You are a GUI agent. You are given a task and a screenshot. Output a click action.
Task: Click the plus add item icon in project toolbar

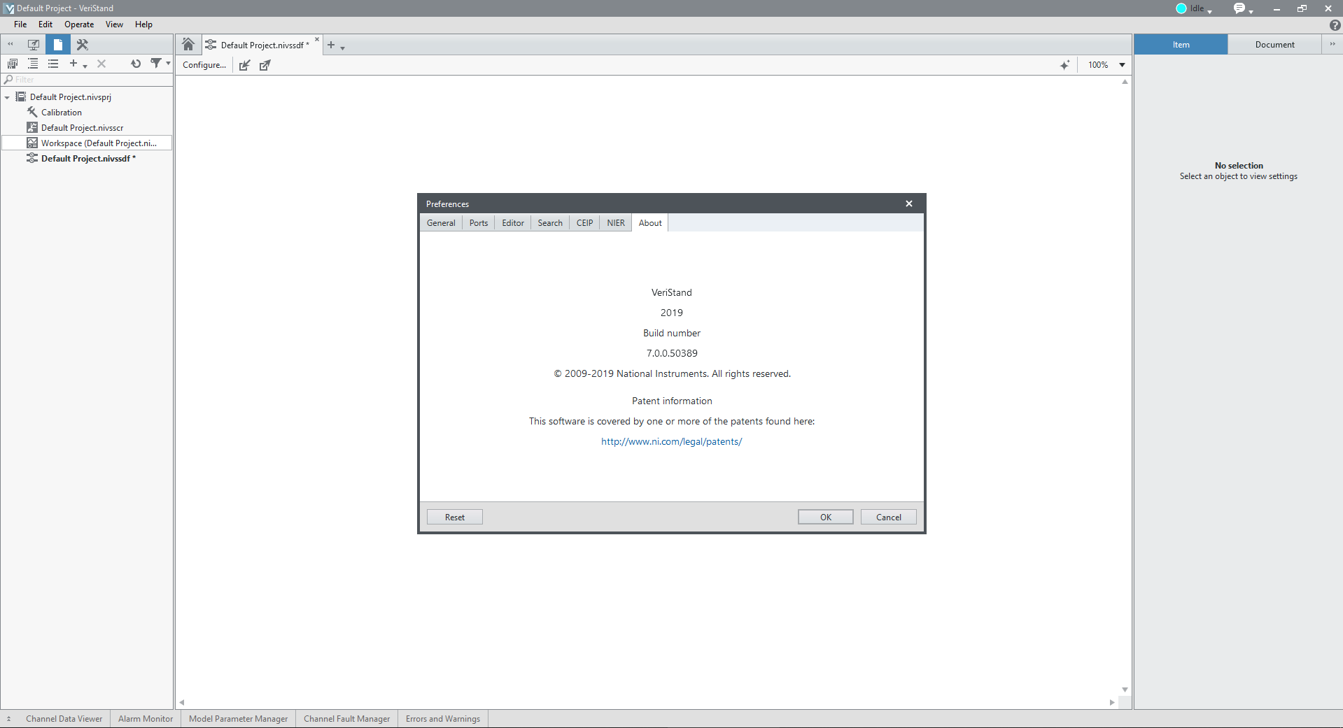click(x=73, y=64)
